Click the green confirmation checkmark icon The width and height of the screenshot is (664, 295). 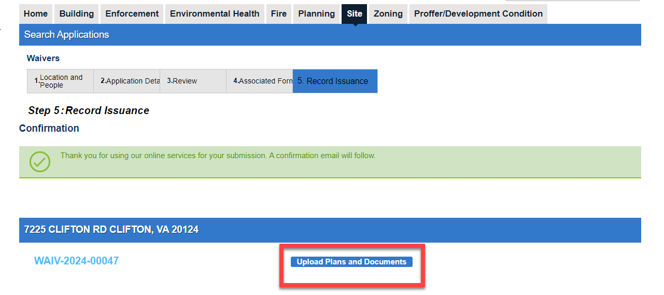(x=40, y=162)
